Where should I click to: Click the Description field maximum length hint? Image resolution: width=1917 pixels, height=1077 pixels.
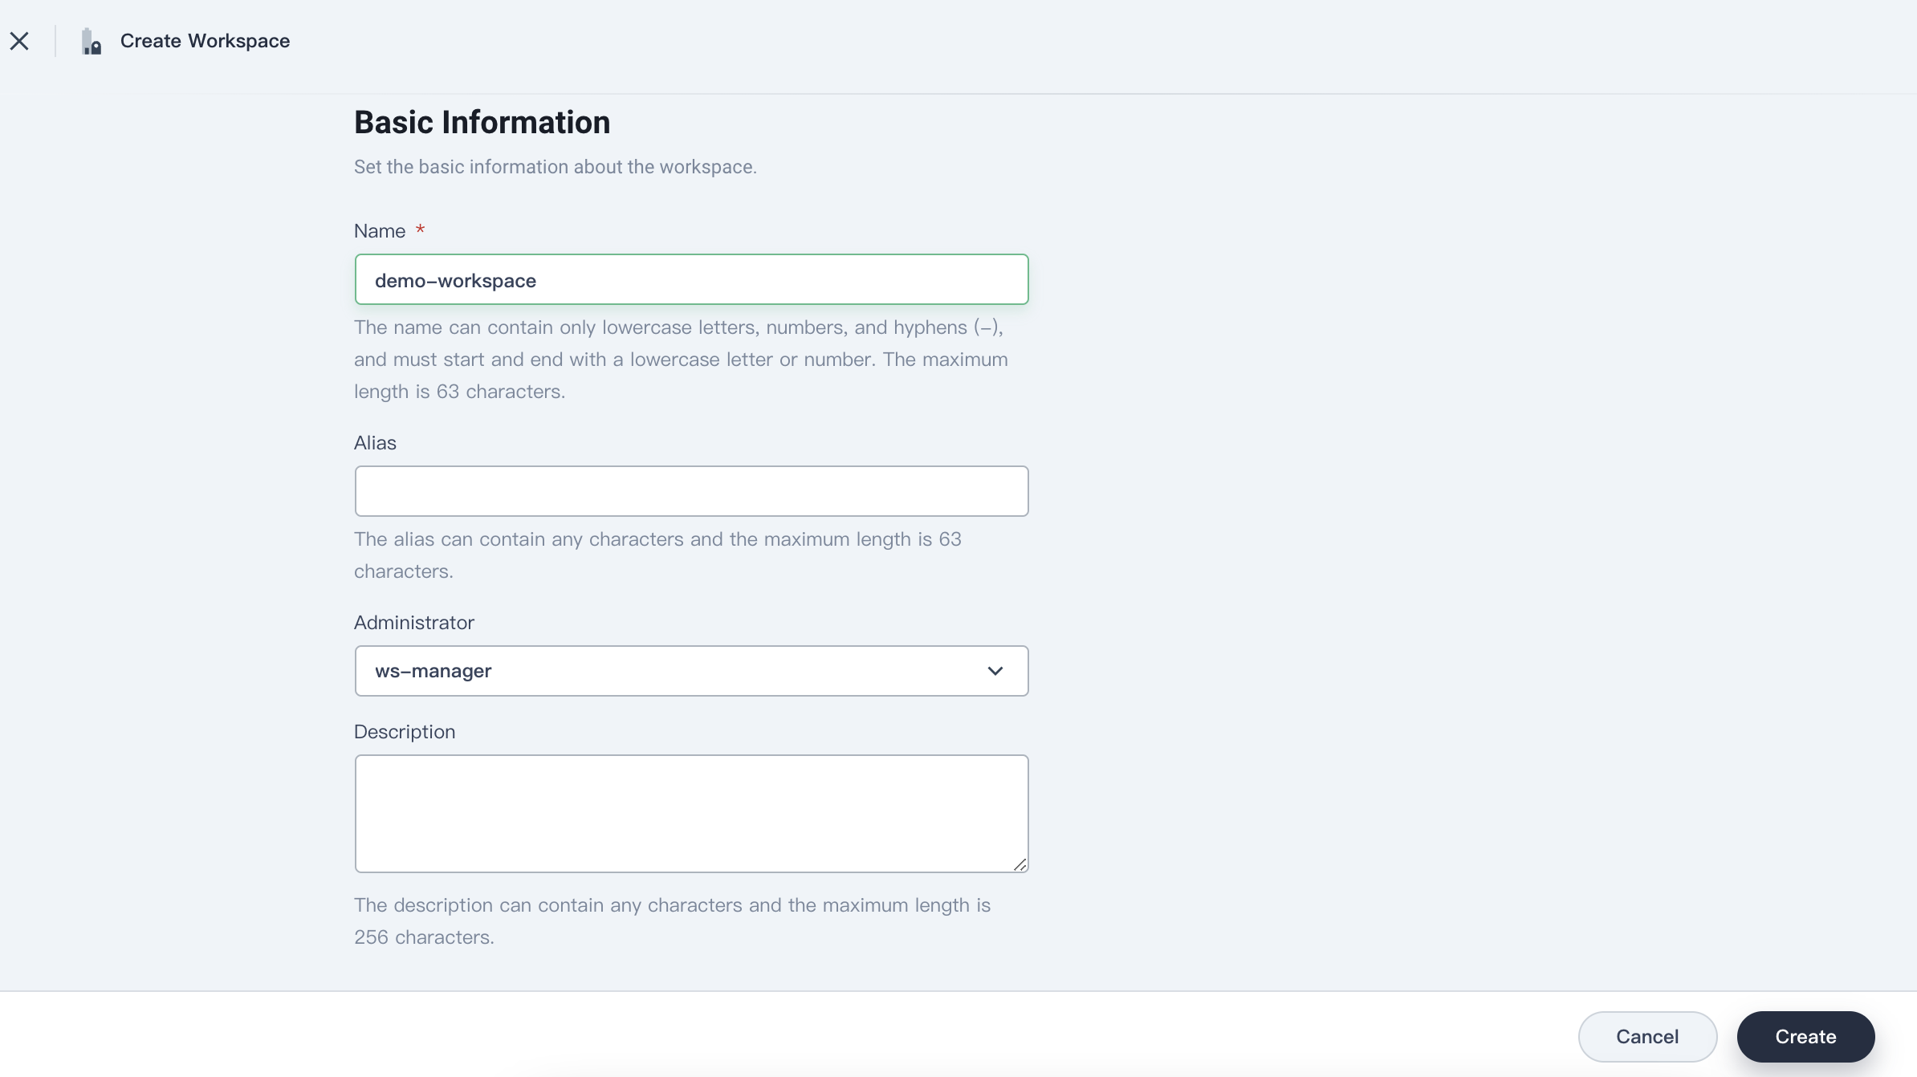671,921
